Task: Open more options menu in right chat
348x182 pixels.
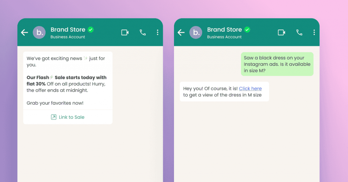Action: (314, 32)
